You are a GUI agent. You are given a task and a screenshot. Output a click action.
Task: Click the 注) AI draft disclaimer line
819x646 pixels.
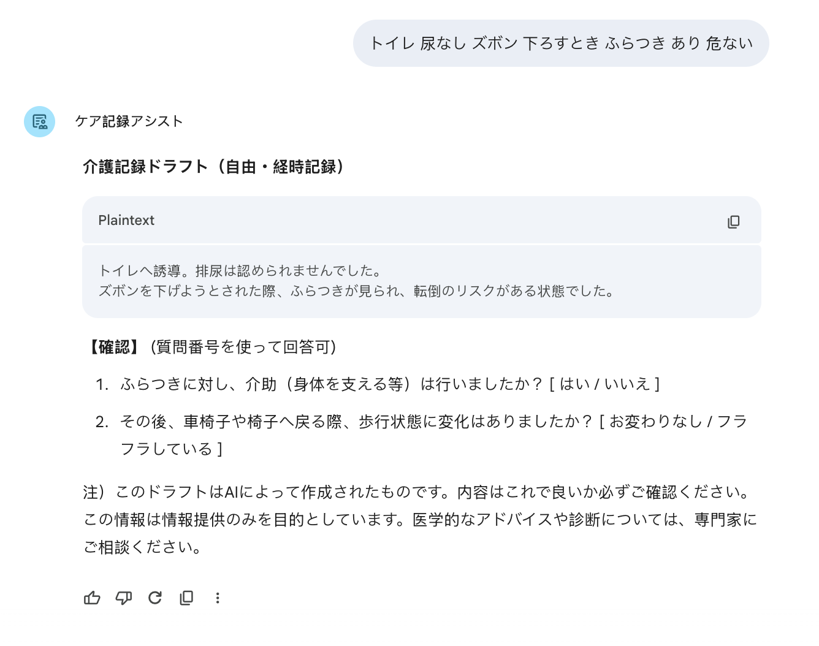coord(417,492)
